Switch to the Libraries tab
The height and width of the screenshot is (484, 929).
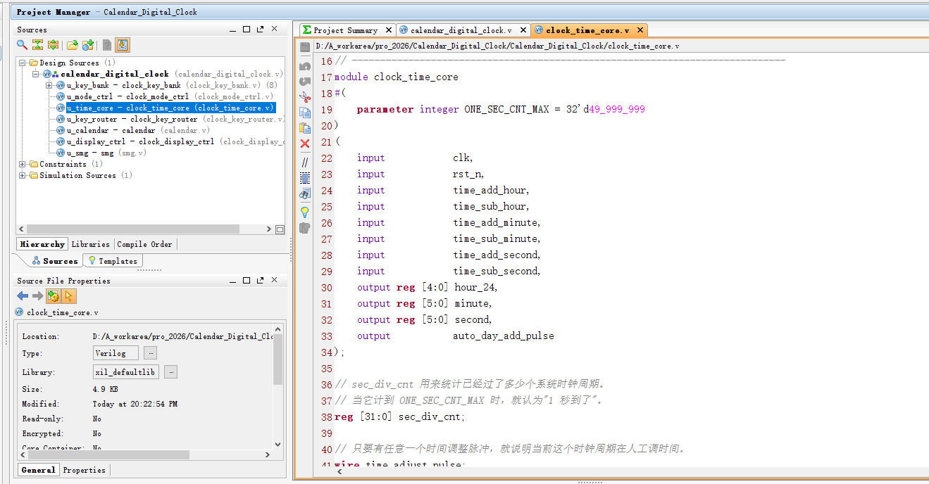coord(91,244)
